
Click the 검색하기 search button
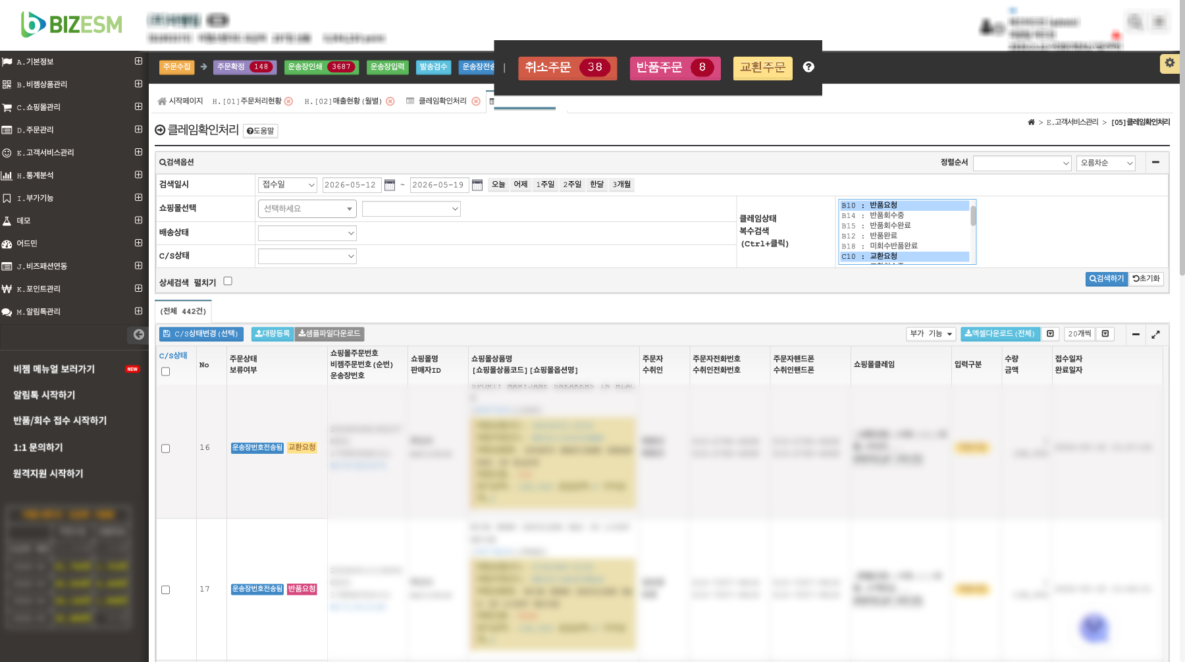(1107, 279)
